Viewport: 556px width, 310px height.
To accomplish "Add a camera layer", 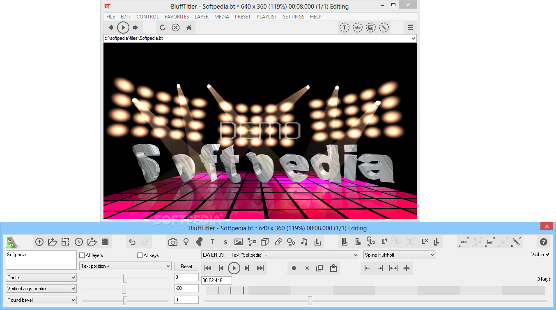I will pos(173,242).
